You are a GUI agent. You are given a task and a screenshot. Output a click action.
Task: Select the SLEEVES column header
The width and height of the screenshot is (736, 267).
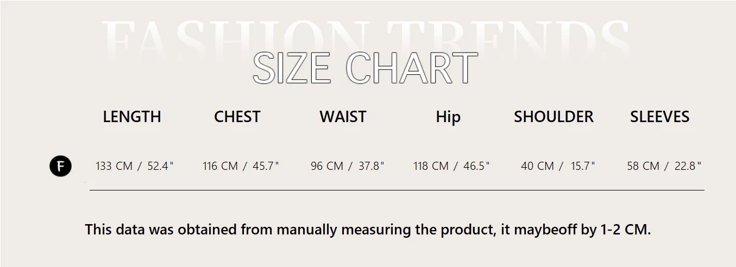(659, 117)
